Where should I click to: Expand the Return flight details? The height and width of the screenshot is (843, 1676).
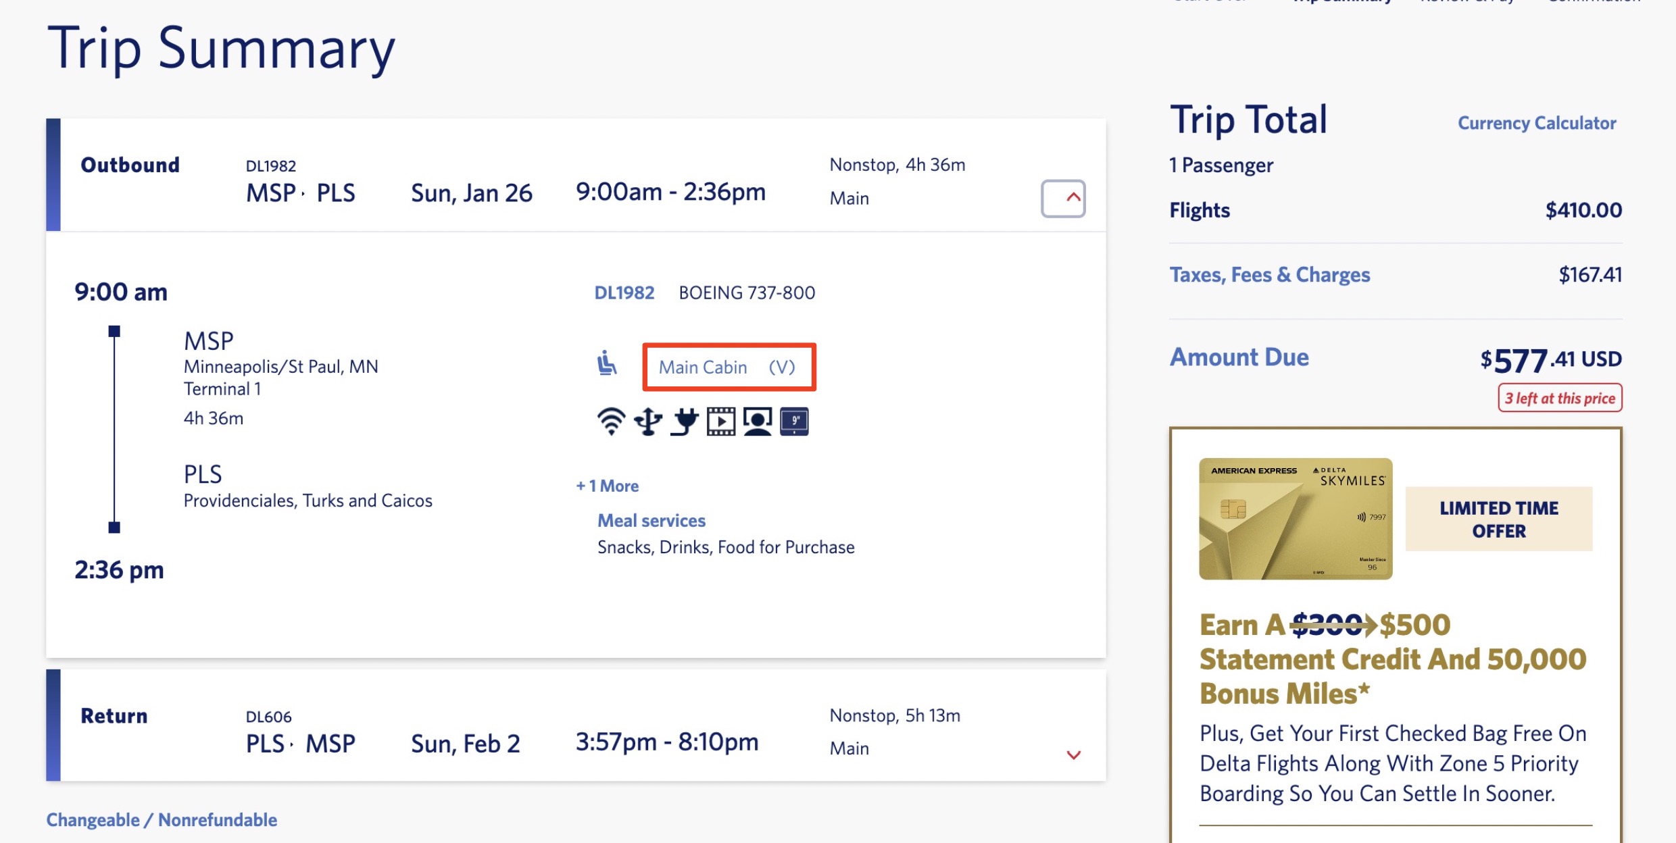pos(1073,756)
